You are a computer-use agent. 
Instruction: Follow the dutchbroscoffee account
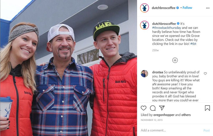187,8
